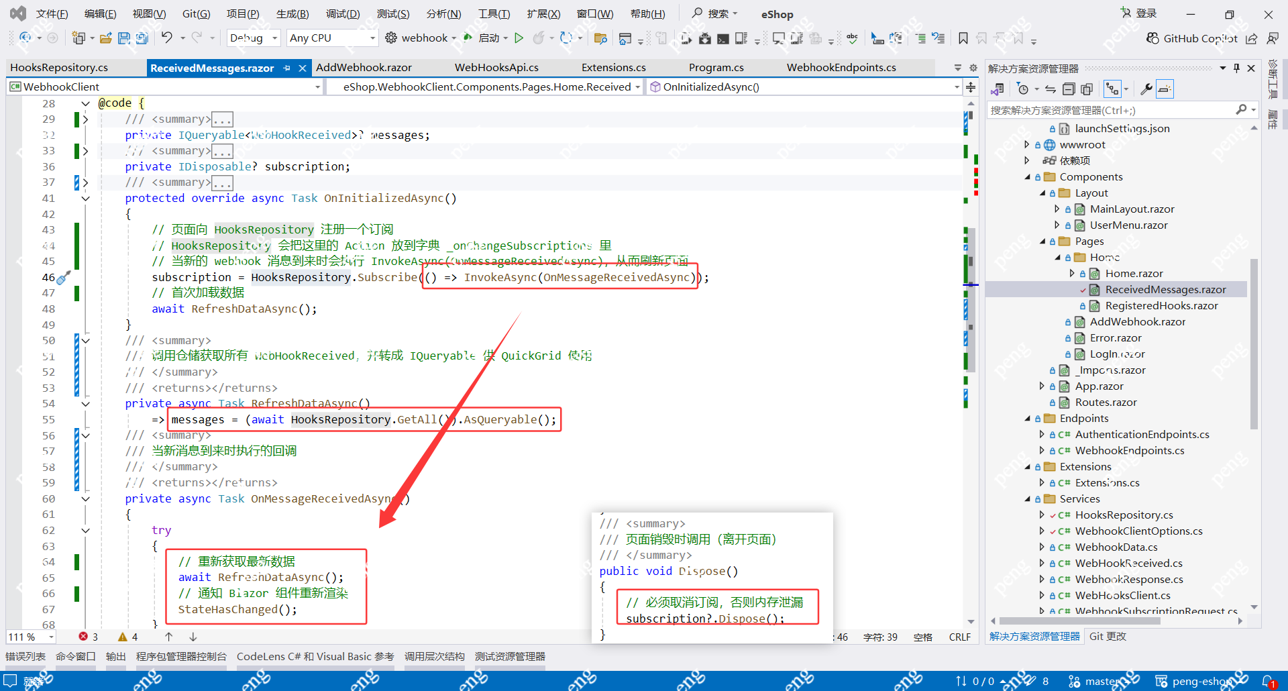Image resolution: width=1288 pixels, height=691 pixels.
Task: Click the split editor window icon
Action: point(971,87)
